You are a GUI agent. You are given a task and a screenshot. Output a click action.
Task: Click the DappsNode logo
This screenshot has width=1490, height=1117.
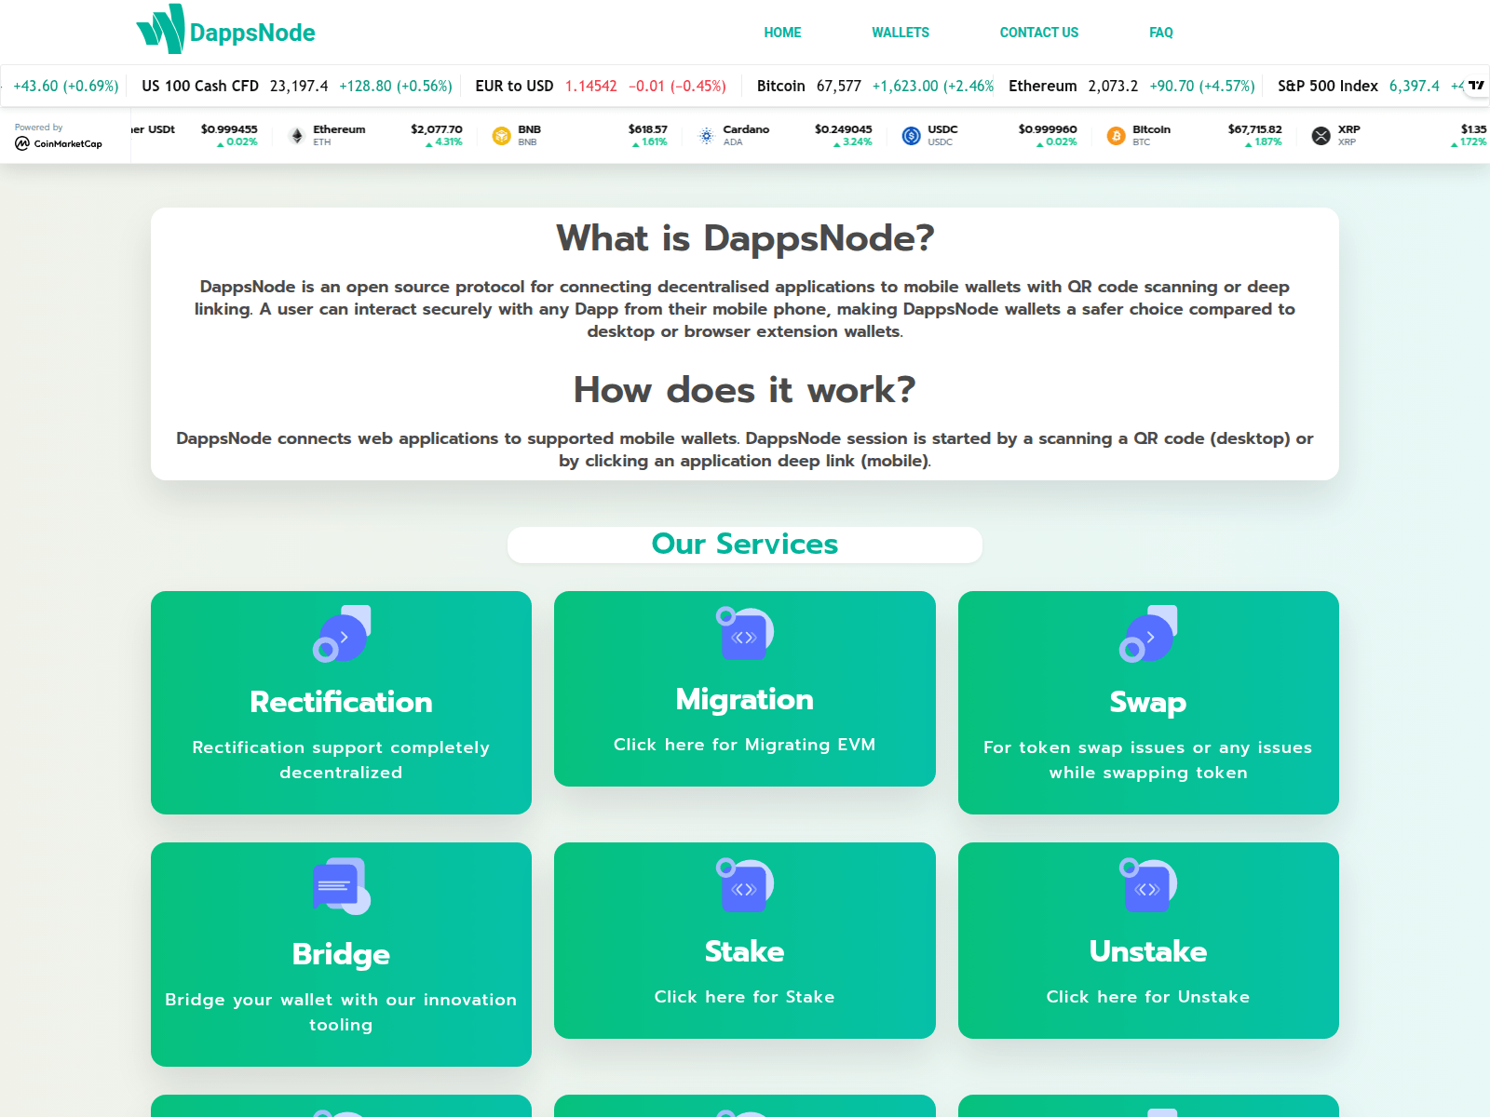point(225,31)
